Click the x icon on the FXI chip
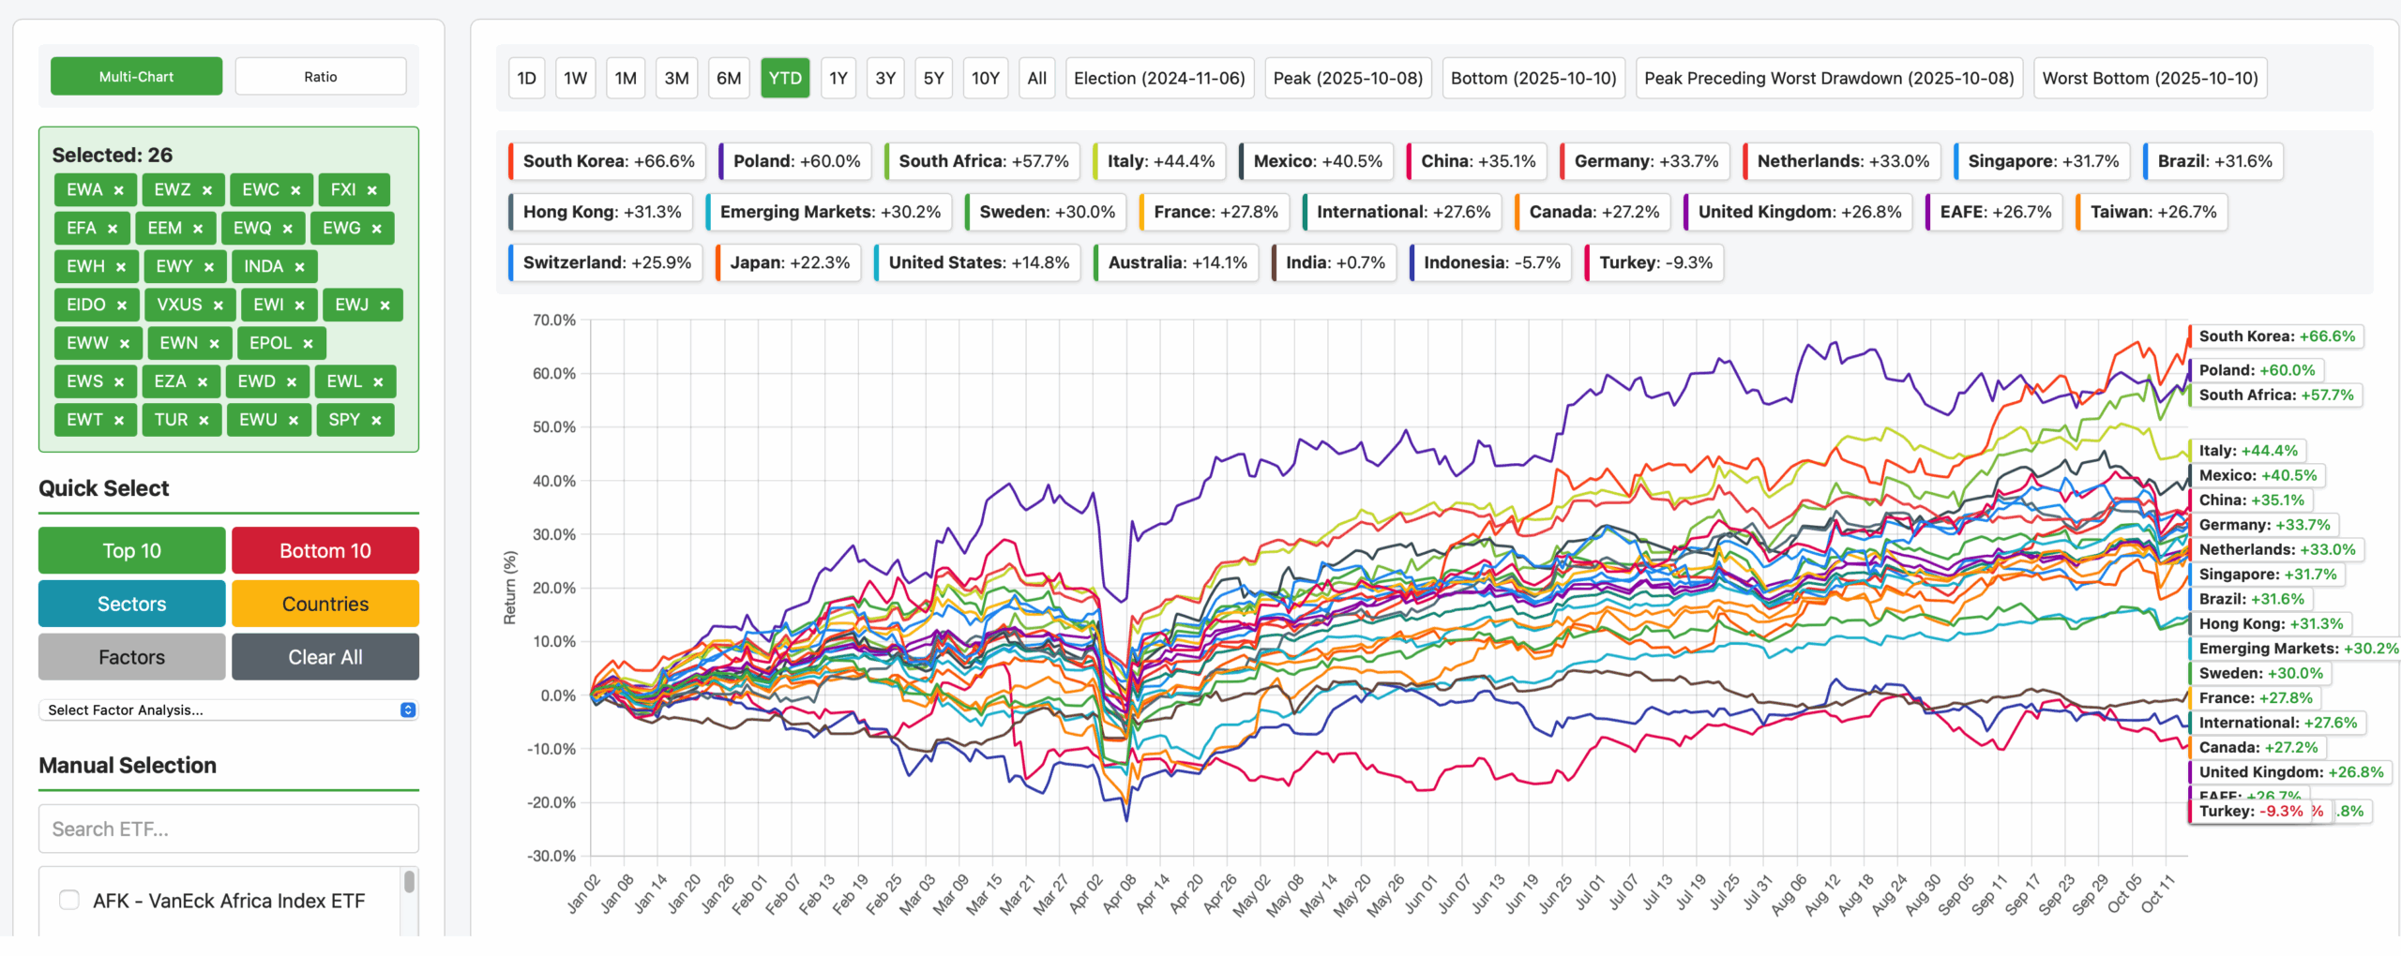 [x=372, y=190]
